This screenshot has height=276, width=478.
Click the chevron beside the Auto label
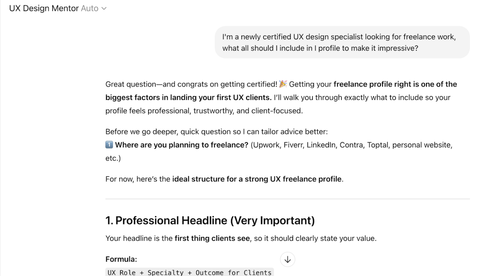click(104, 8)
